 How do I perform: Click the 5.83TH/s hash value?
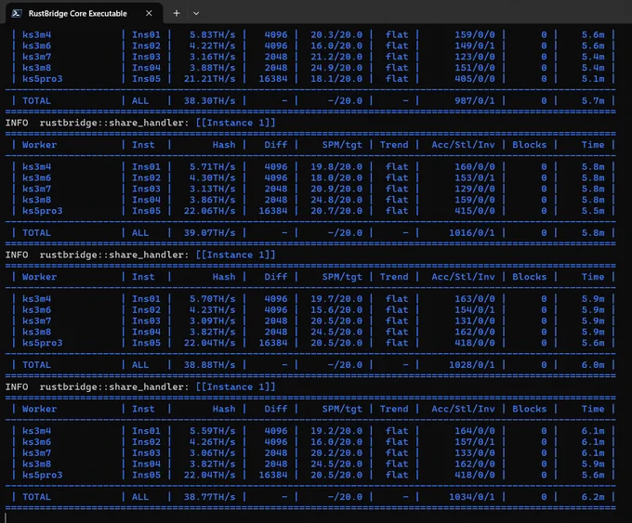pyautogui.click(x=213, y=34)
